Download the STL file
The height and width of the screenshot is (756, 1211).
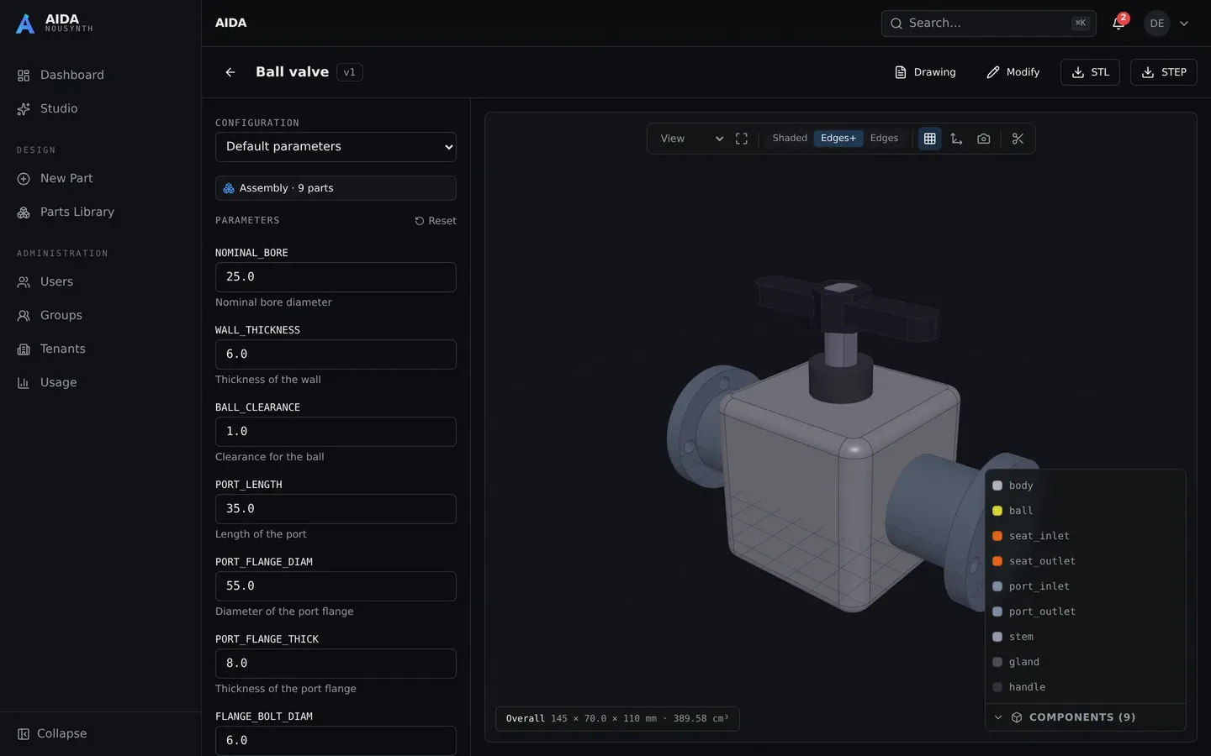1090,72
